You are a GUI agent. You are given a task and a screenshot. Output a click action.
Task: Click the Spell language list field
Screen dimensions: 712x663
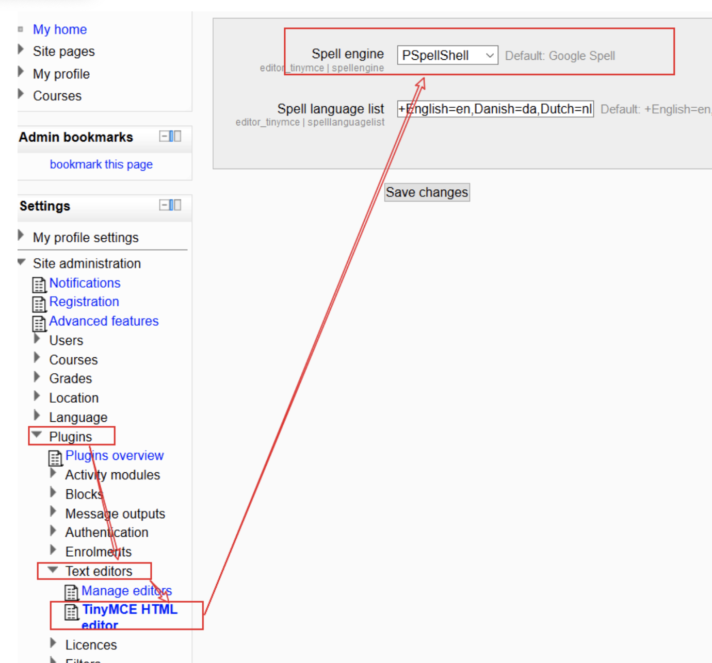[x=495, y=109]
